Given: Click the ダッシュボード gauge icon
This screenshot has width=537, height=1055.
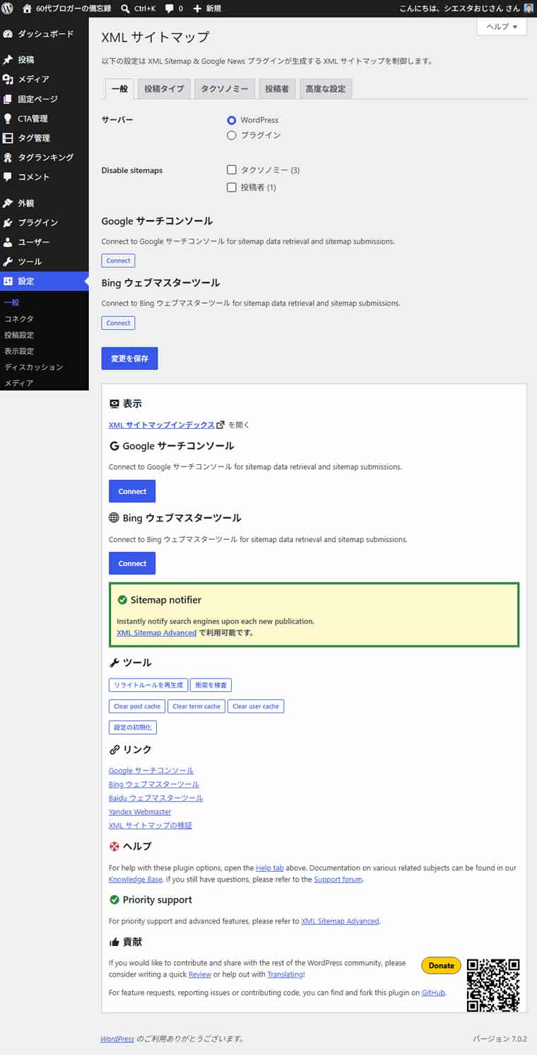Looking at the screenshot, I should 8,34.
